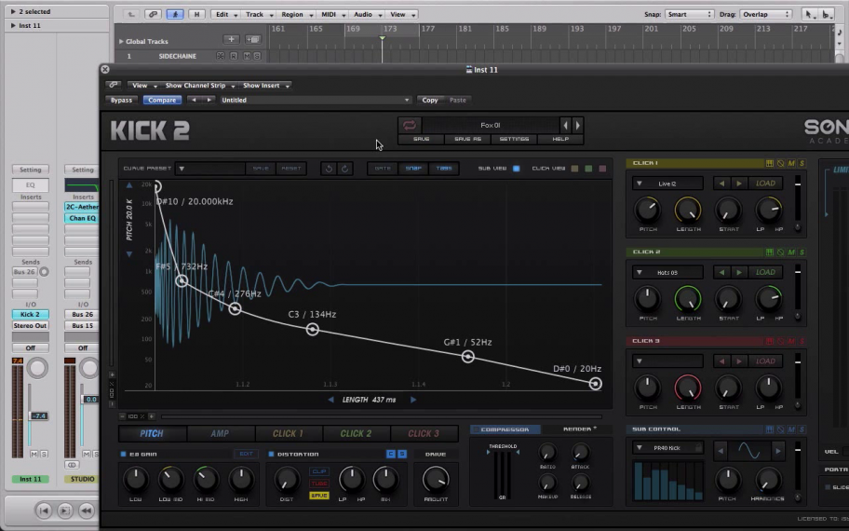
Task: Mute the Click 1 layer
Action: [x=791, y=163]
